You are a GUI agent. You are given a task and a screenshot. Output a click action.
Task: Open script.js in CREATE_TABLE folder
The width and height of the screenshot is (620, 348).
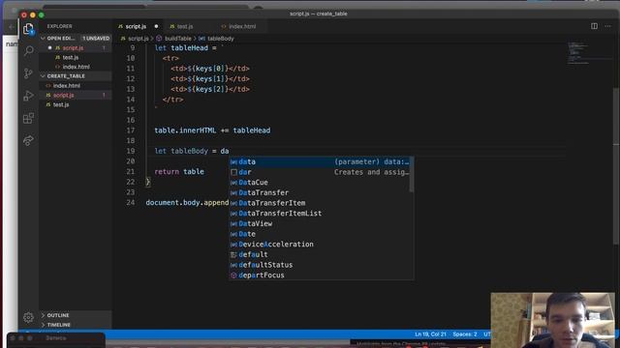point(63,95)
